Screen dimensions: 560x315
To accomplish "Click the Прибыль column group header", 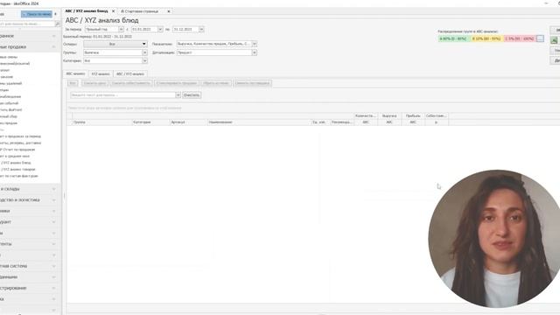I will pyautogui.click(x=413, y=115).
